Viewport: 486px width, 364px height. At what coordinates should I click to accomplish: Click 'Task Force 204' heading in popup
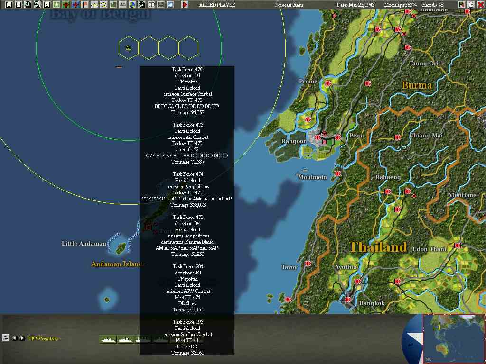pyautogui.click(x=188, y=266)
